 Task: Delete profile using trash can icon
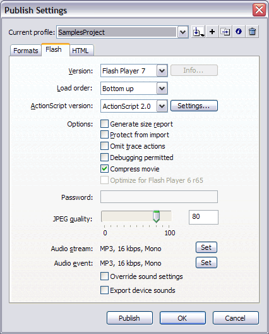click(x=252, y=32)
